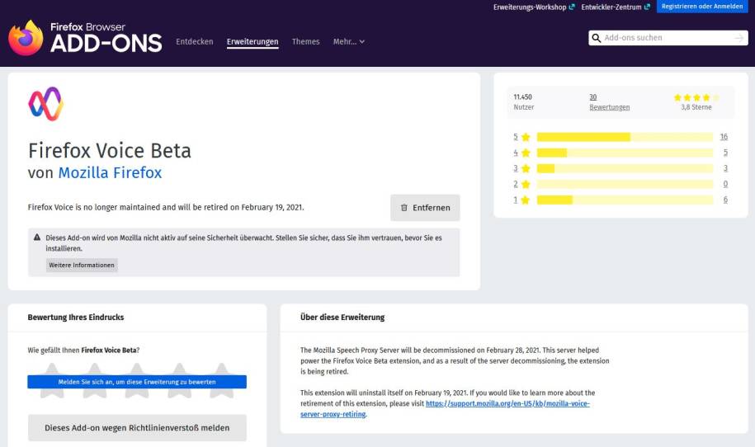755x447 pixels.
Task: Click the 2-star rating bar
Action: [625, 184]
